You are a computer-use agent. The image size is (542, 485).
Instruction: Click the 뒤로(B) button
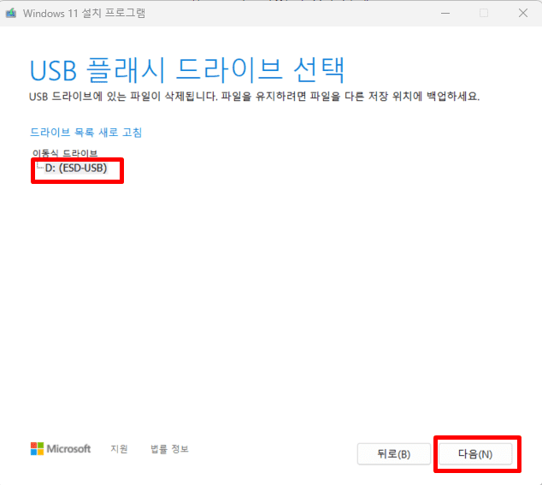click(x=394, y=454)
